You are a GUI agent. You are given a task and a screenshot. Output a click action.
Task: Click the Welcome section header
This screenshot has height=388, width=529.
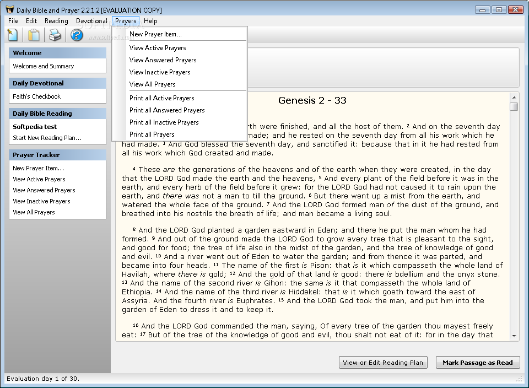(x=57, y=53)
